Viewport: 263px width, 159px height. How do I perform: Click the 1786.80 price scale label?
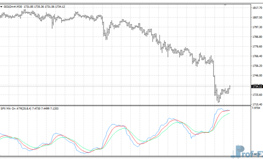point(257,37)
